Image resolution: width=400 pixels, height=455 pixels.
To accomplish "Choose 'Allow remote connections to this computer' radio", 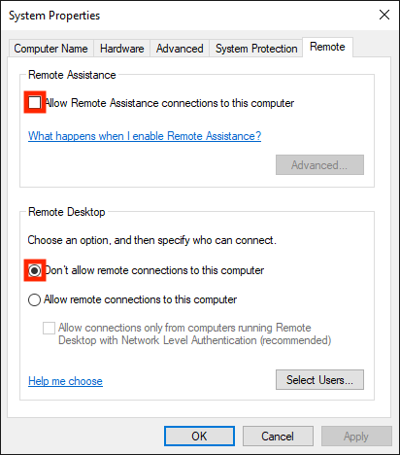I will pyautogui.click(x=35, y=299).
